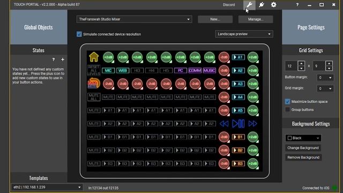
Task: Click the blue rewind icon
Action: click(x=224, y=124)
